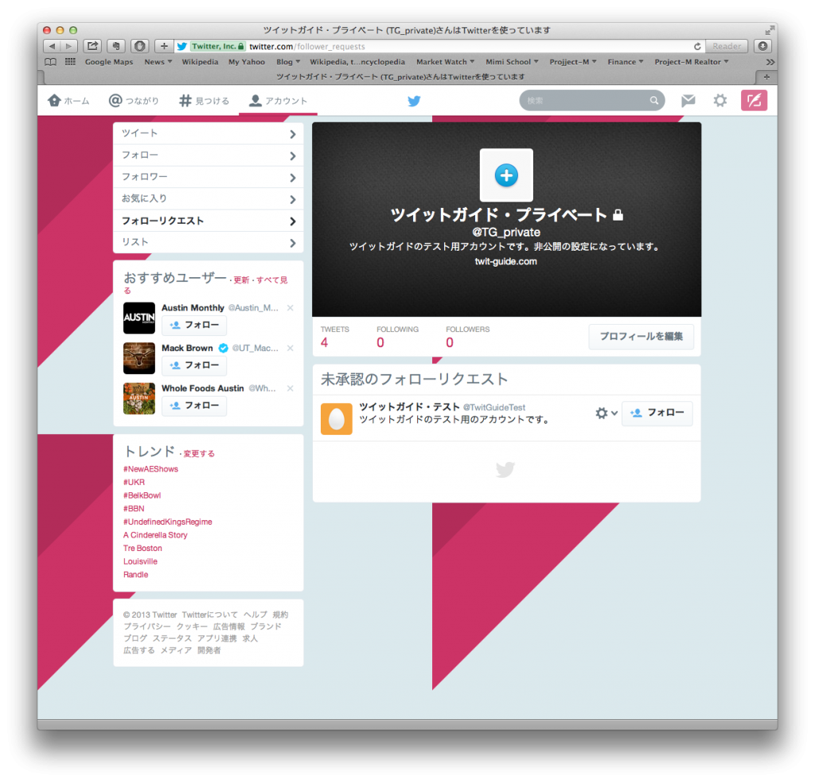This screenshot has width=815, height=782.
Task: Compose a new tweet with quill button
Action: (x=754, y=100)
